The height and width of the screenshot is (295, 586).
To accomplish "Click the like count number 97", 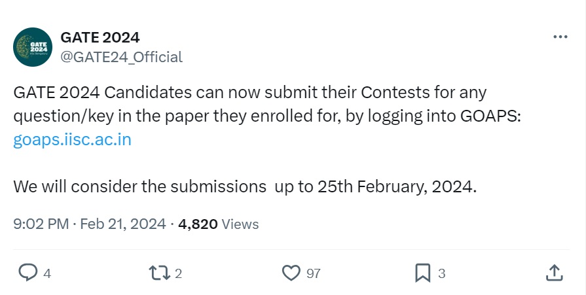I will 314,273.
